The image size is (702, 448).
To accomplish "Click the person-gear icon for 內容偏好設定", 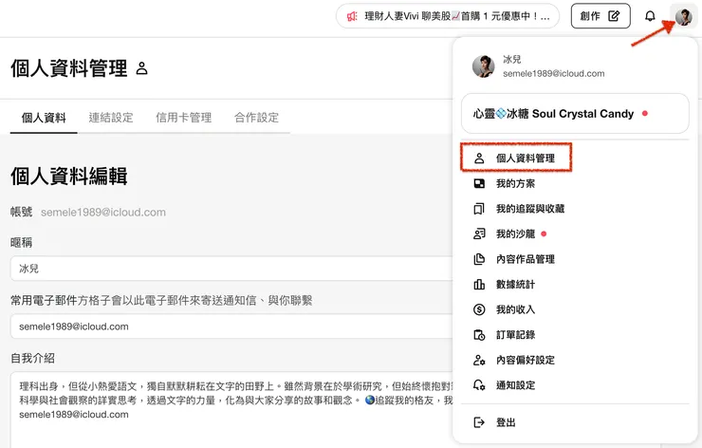I will (479, 360).
